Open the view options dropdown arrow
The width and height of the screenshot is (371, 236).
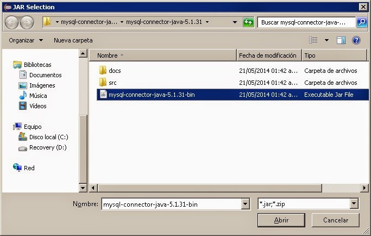coord(326,40)
